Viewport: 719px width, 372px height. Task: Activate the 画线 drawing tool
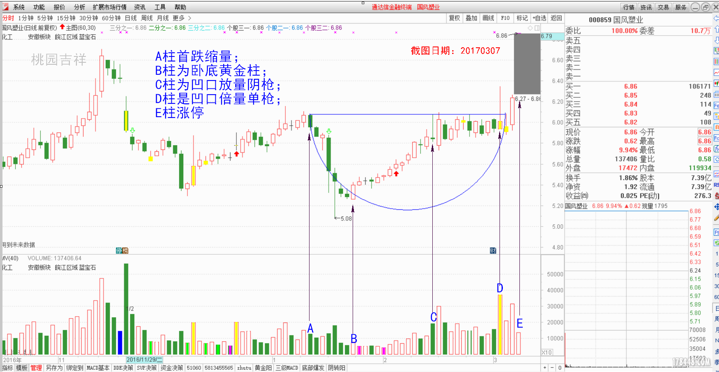(x=488, y=18)
